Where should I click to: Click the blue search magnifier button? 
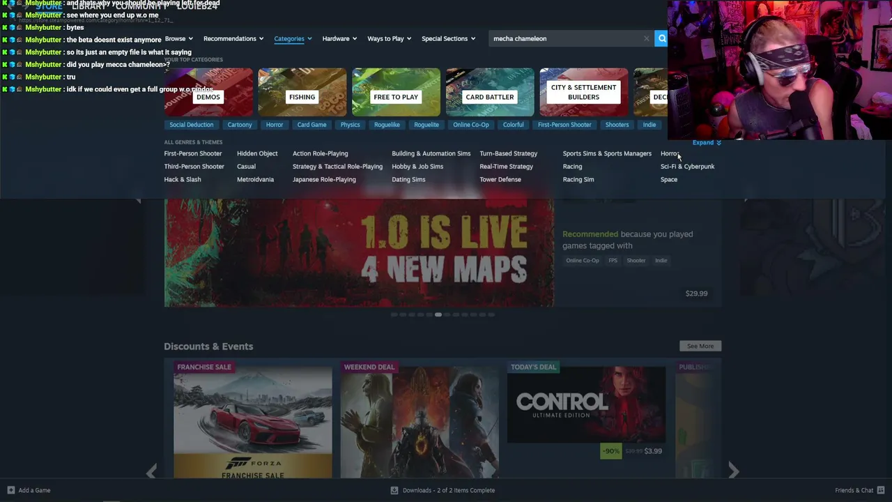tap(661, 38)
